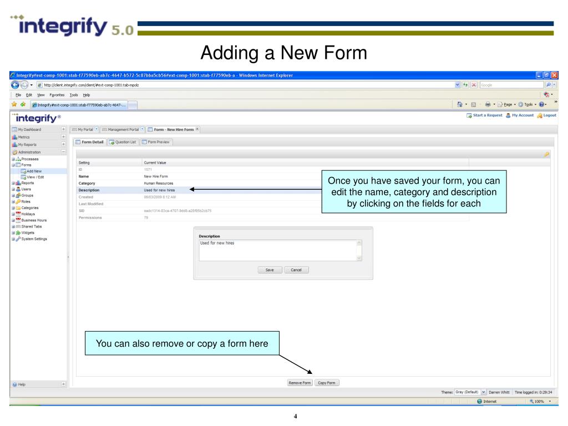This screenshot has height=426, width=568.
Task: Expand the My Dashboard panel
Action: click(x=63, y=129)
